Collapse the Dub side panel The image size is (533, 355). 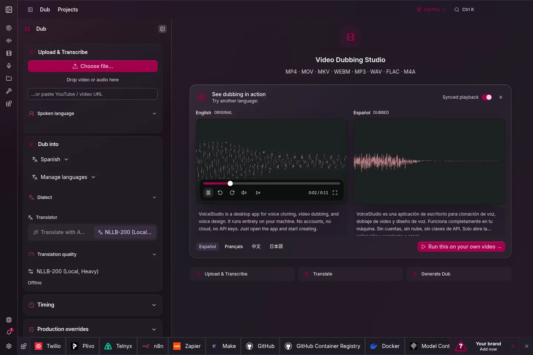tap(162, 29)
